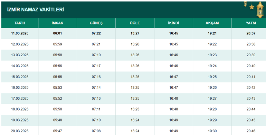Select the İMSAK column header
The image size is (266, 135).
coord(57,23)
